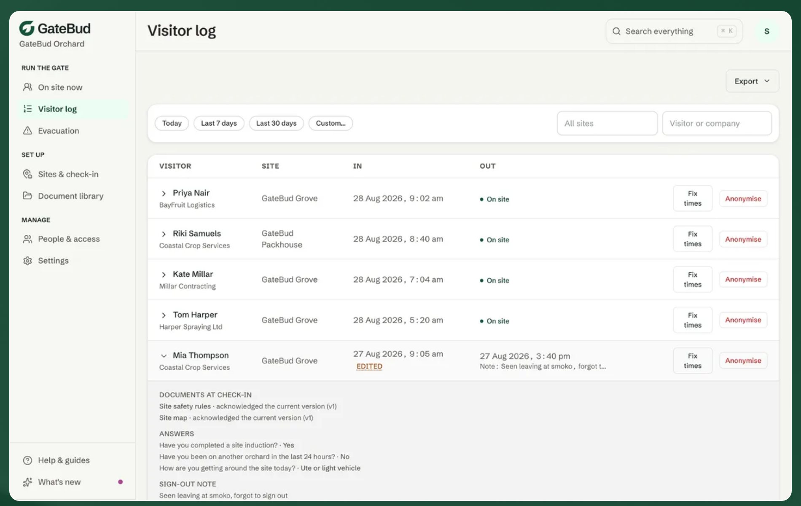
Task: Click Mia Thompson's sign-out note preview
Action: (543, 366)
